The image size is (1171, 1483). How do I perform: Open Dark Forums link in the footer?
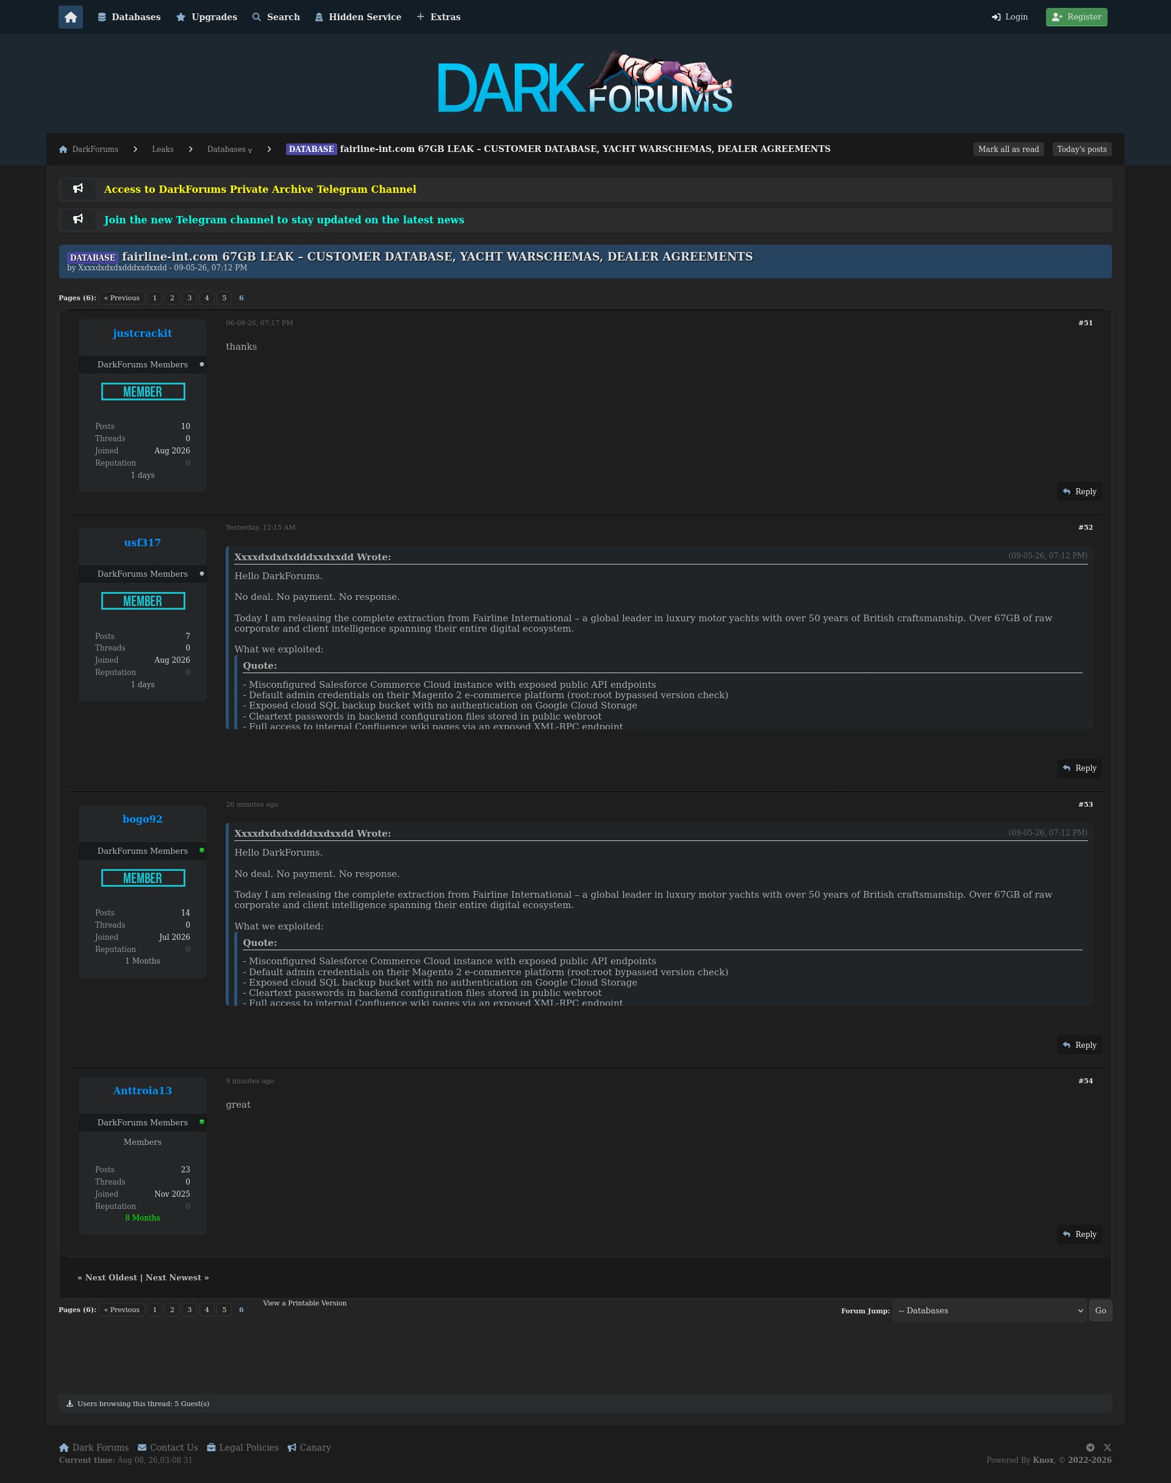(x=94, y=1448)
